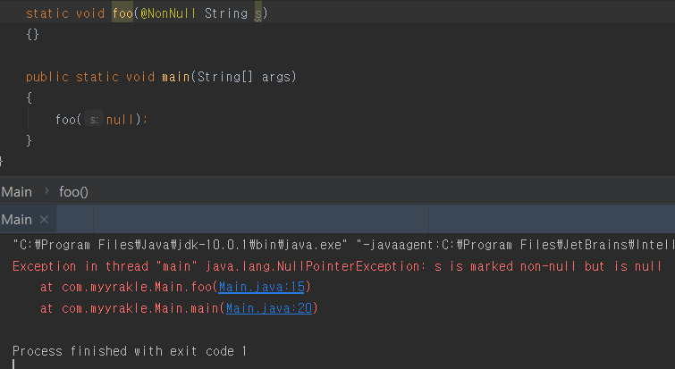
Task: Jump to Main.java:20 stack trace link
Action: 268,308
